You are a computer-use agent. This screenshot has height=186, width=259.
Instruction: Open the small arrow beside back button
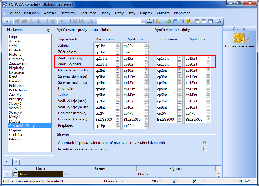coord(67,21)
